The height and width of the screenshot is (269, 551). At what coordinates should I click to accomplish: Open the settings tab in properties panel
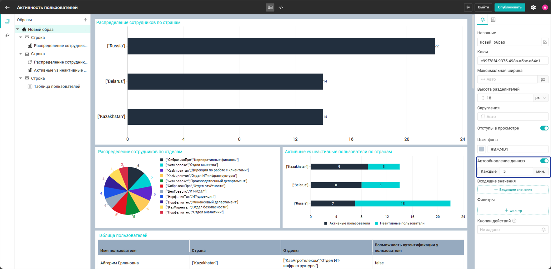pos(483,20)
